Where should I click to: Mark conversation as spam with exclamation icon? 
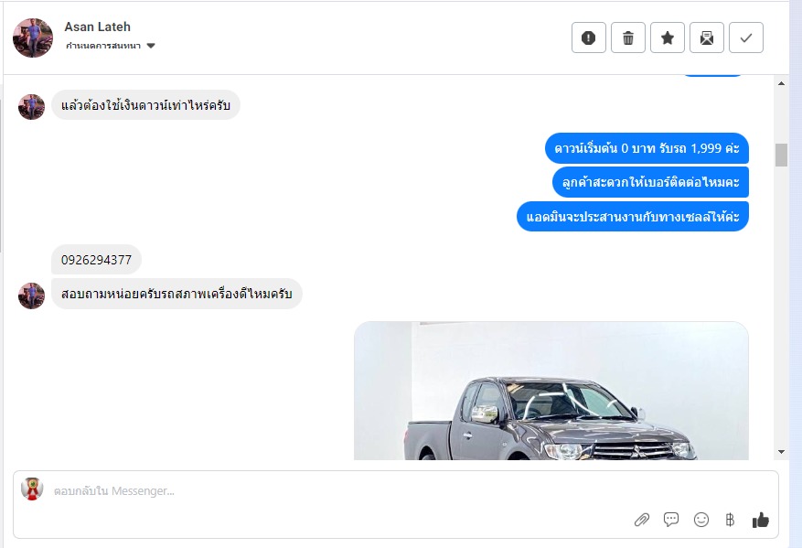[x=589, y=38]
